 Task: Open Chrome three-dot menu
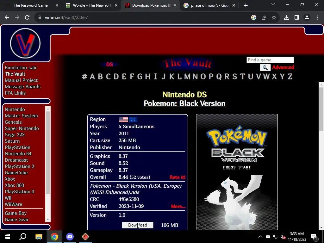[317, 18]
